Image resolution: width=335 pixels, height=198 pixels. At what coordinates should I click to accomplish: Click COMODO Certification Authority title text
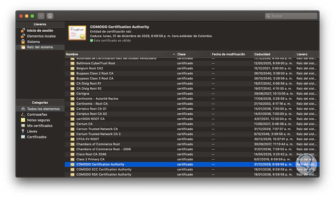click(x=119, y=27)
